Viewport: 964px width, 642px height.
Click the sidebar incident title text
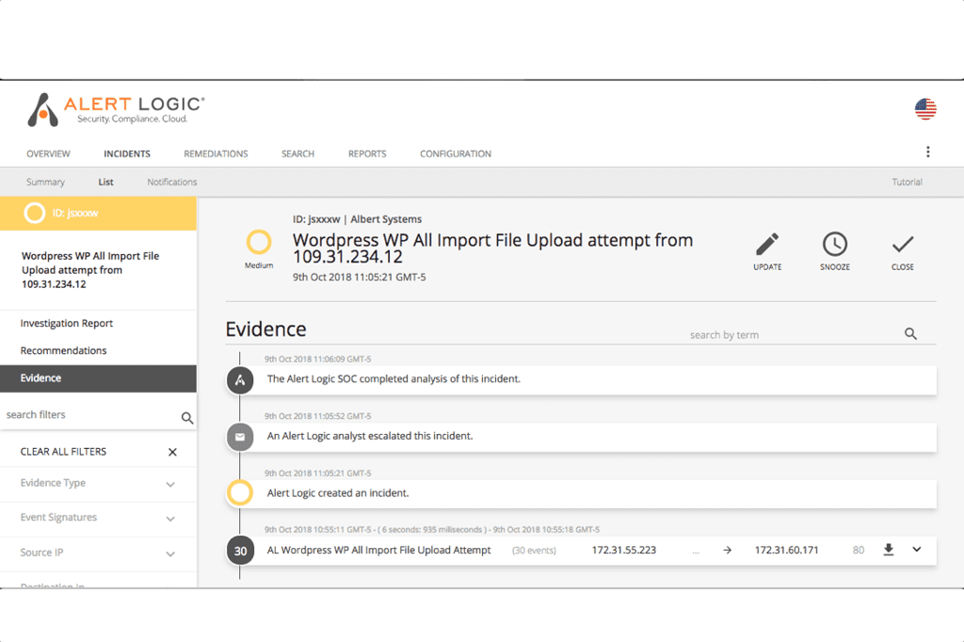[90, 270]
